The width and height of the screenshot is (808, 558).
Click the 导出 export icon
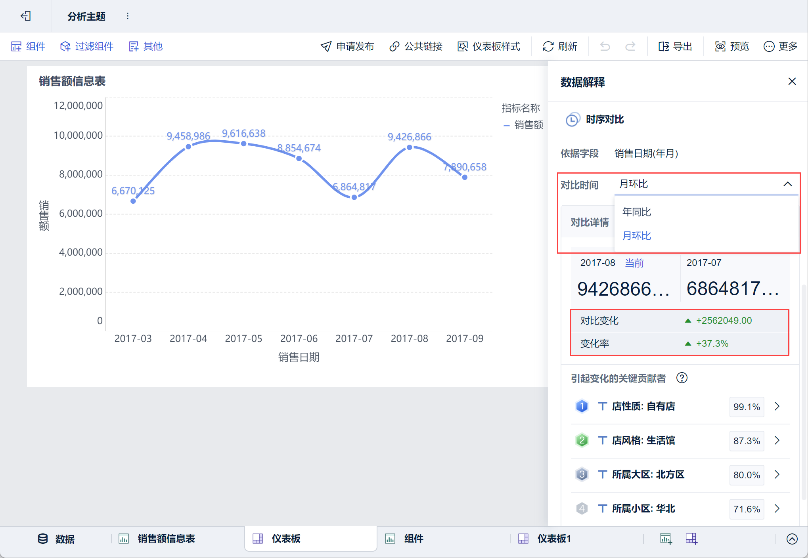pyautogui.click(x=663, y=46)
